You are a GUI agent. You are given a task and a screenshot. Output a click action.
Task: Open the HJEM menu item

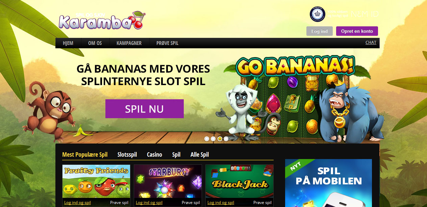click(x=68, y=43)
